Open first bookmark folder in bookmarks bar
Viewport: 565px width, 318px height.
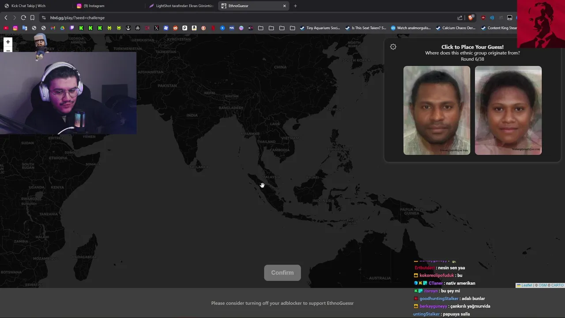tap(261, 28)
